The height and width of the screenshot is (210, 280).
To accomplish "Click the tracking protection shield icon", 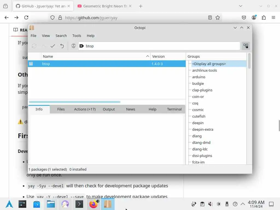I will point(52,17).
